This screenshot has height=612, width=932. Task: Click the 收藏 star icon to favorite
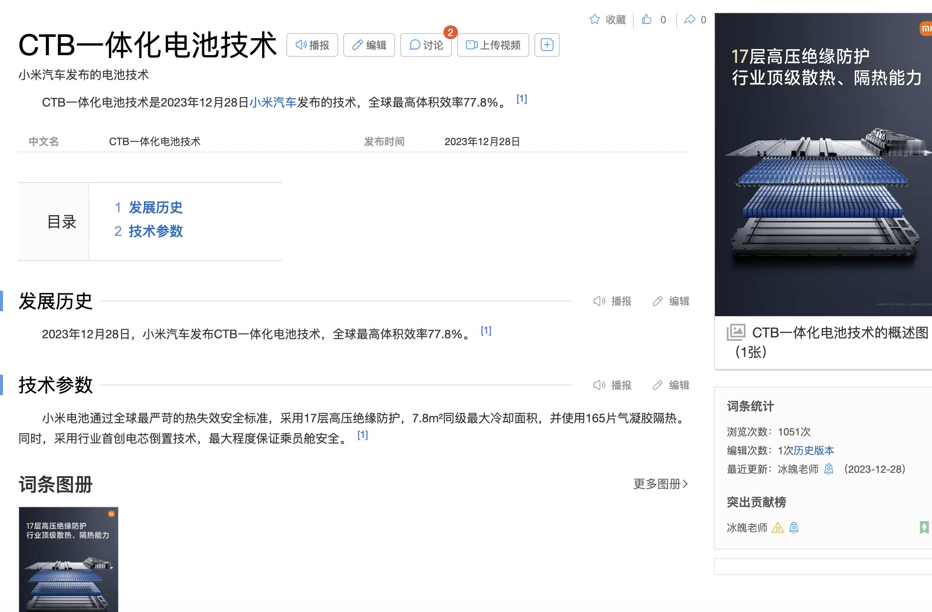tap(594, 20)
